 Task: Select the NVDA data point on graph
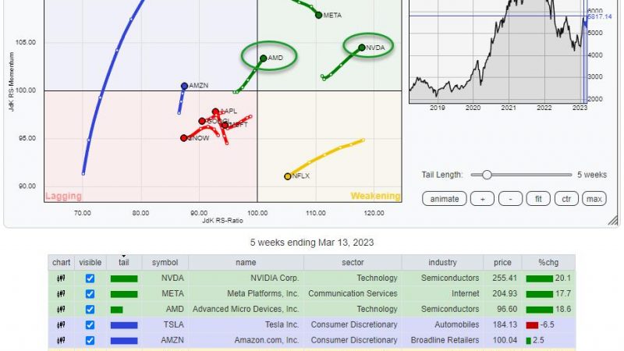(x=362, y=48)
